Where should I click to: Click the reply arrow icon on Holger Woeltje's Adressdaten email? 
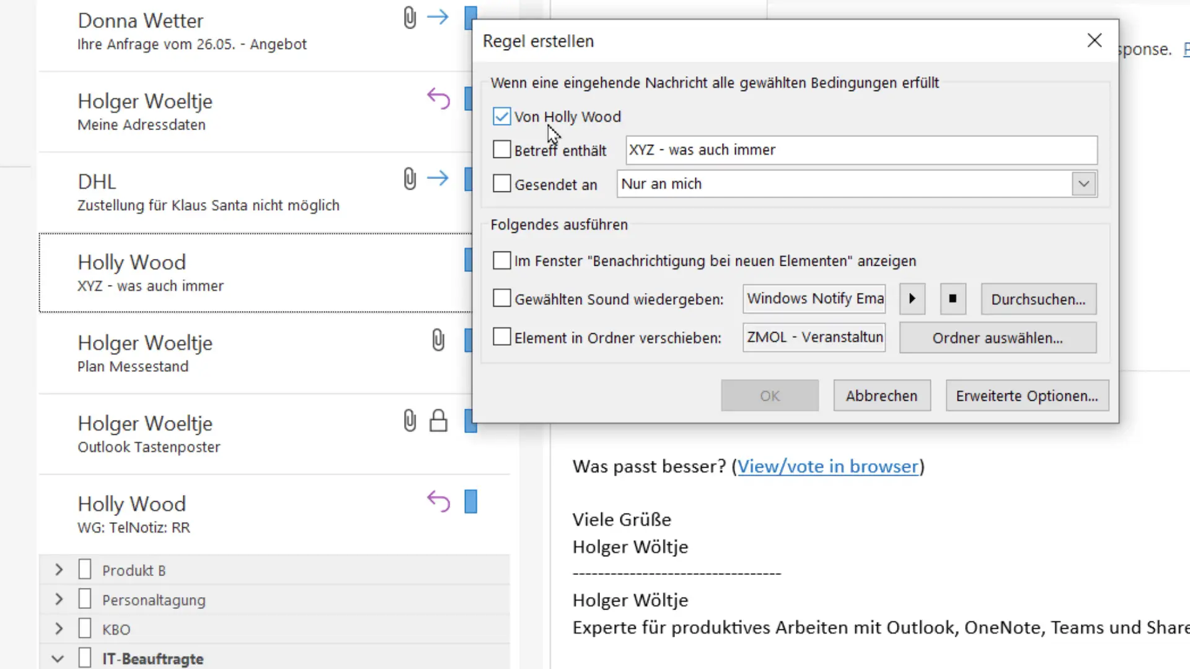pyautogui.click(x=438, y=98)
